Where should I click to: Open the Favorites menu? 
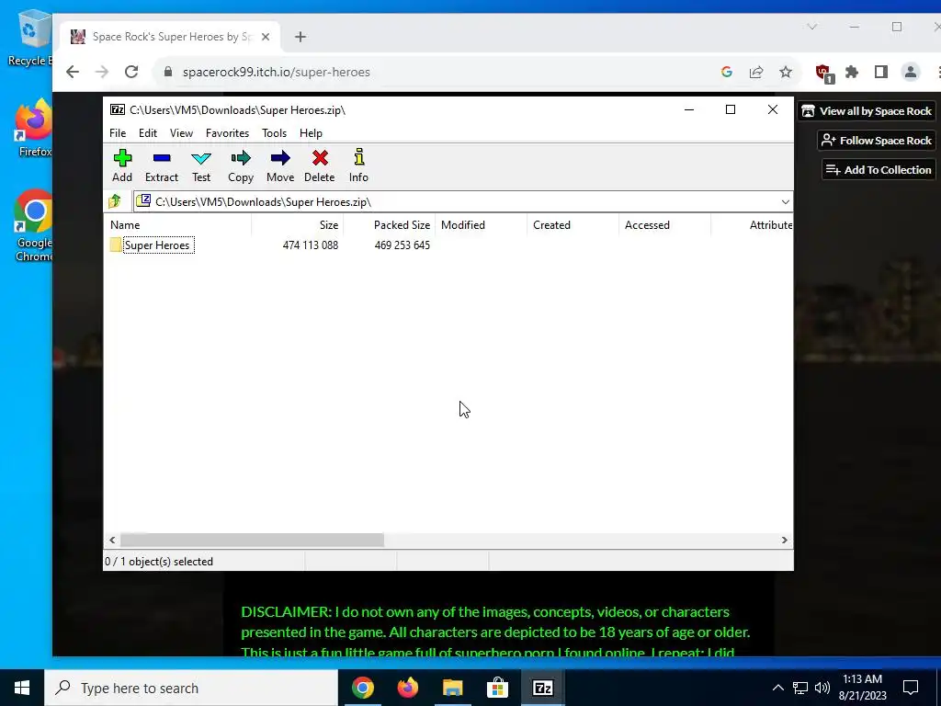228,133
